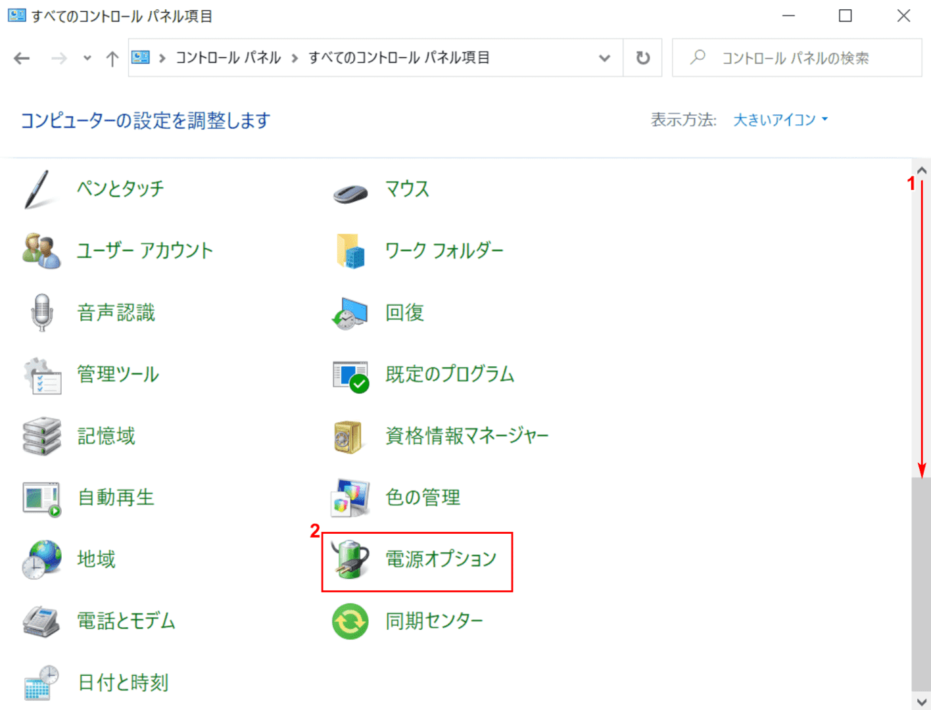Image resolution: width=931 pixels, height=710 pixels.
Task: Open the ワーク フォルダー folder icon
Action: (x=350, y=250)
